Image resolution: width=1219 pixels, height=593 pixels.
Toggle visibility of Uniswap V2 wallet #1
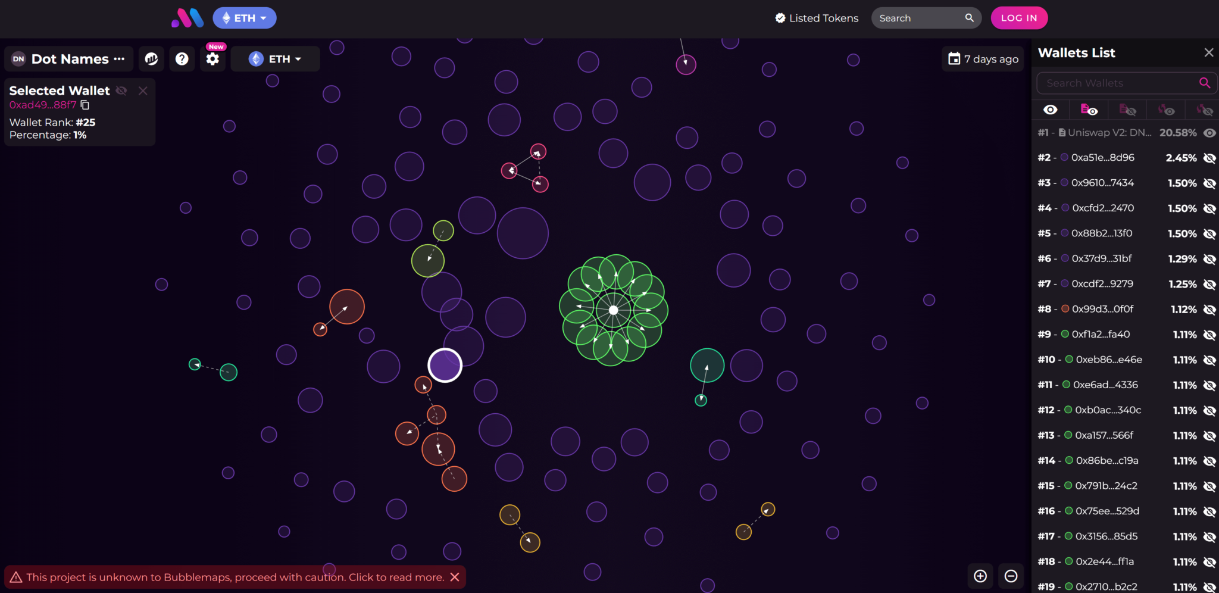point(1209,133)
